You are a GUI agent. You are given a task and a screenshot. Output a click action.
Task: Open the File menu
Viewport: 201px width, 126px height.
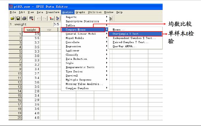click(13, 12)
